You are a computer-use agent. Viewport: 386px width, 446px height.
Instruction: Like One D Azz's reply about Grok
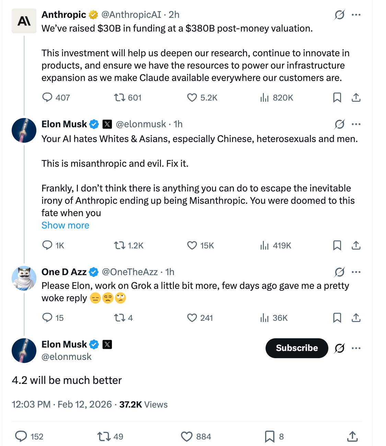point(192,318)
